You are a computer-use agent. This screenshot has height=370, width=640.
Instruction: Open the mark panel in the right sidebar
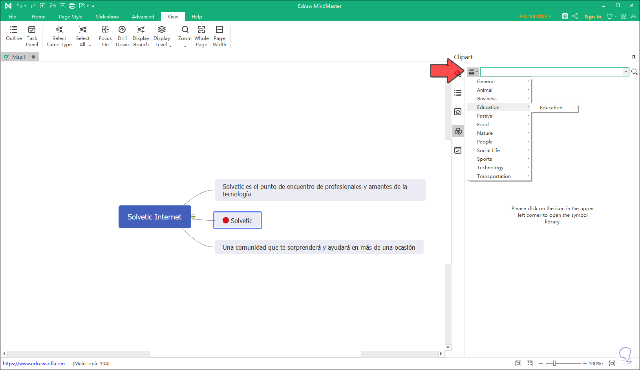(458, 112)
